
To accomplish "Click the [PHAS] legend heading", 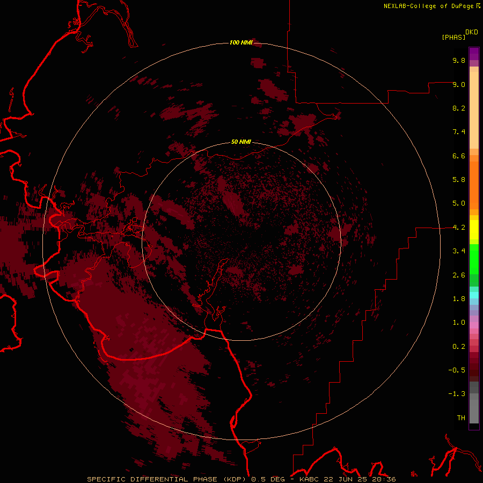I will coord(453,38).
